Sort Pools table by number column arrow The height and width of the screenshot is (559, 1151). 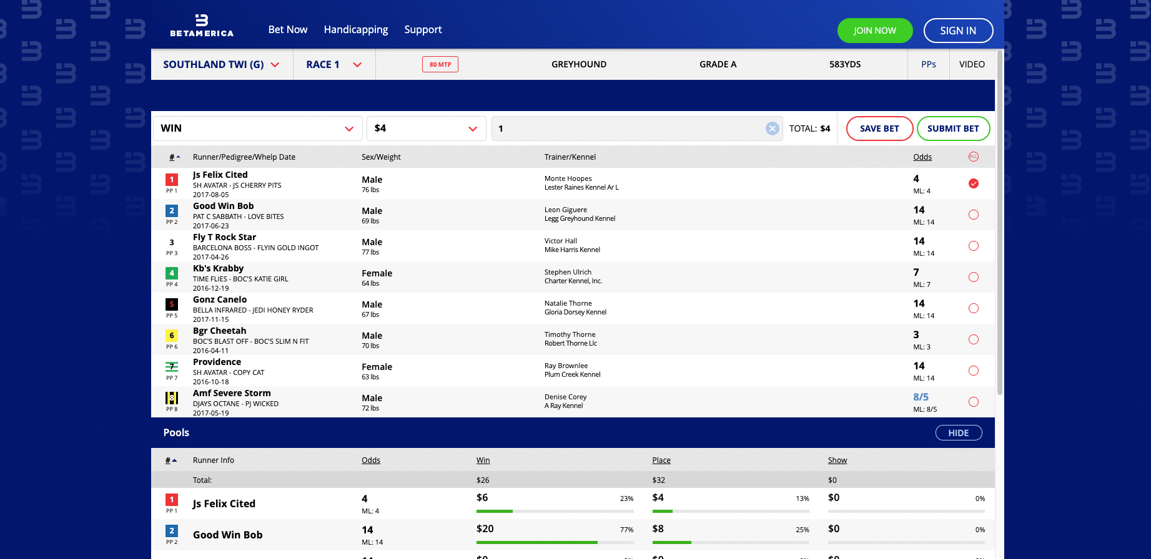[x=171, y=460]
